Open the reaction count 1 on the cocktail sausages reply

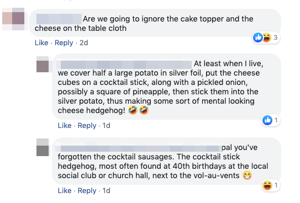[x=276, y=185]
